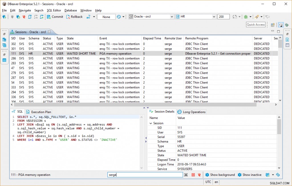
Task: Select the SQL tab
Action: click(17, 111)
